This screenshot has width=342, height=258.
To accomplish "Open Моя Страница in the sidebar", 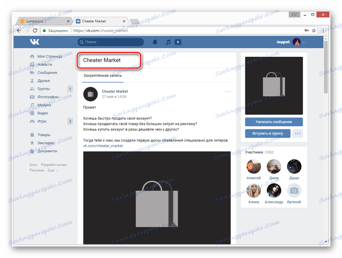I will 50,57.
